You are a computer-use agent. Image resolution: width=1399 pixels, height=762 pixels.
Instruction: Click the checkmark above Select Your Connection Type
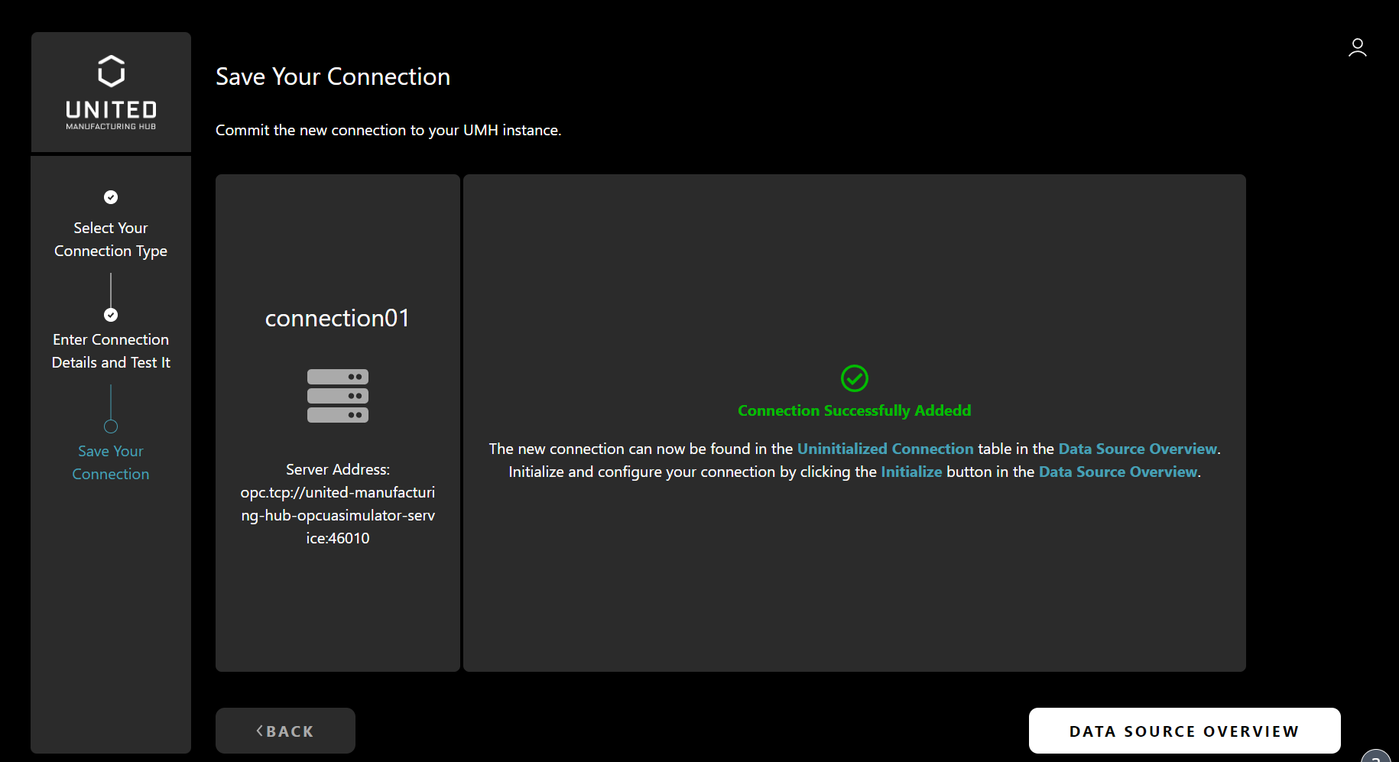point(111,197)
